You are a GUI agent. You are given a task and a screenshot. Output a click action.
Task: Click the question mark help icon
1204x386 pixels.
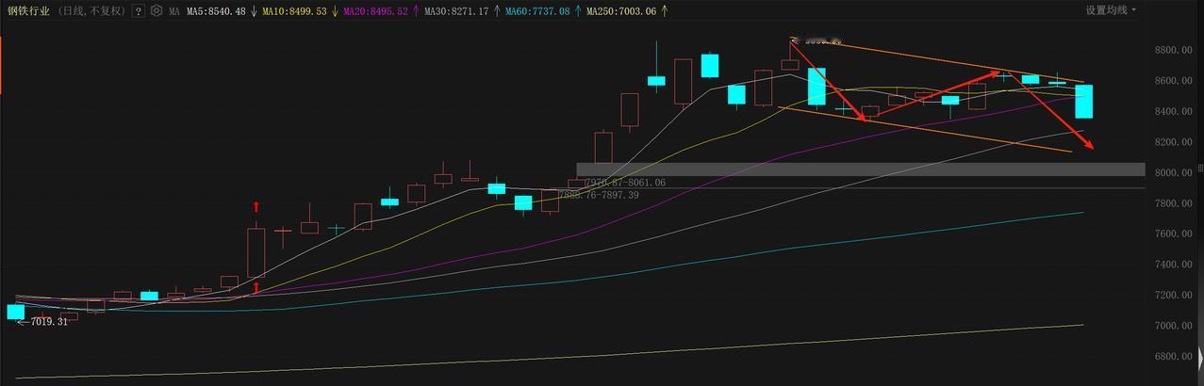(x=139, y=11)
